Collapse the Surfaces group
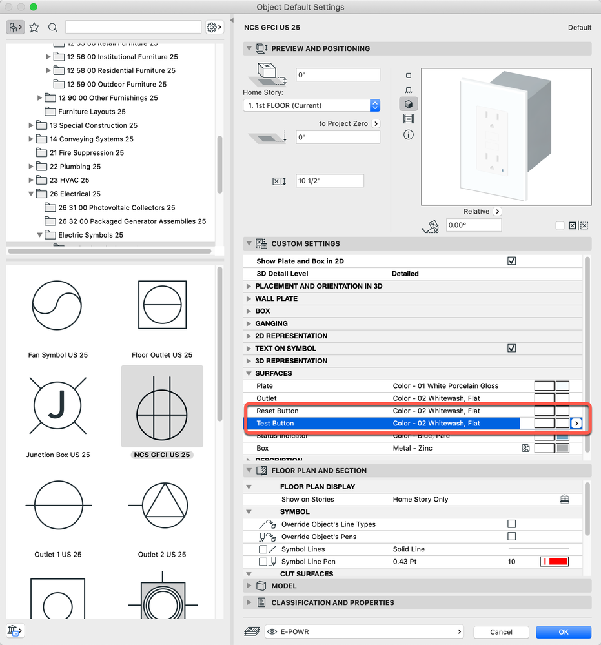This screenshot has height=645, width=601. (x=249, y=373)
